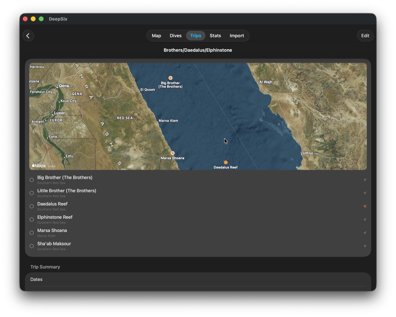Open the Legal link on map
Screen dimensions: 396x317
point(51,166)
